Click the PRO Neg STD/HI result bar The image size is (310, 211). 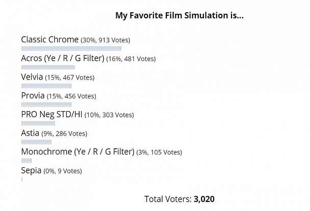tap(38, 123)
